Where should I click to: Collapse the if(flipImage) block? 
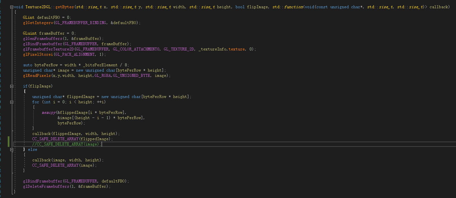[12, 86]
